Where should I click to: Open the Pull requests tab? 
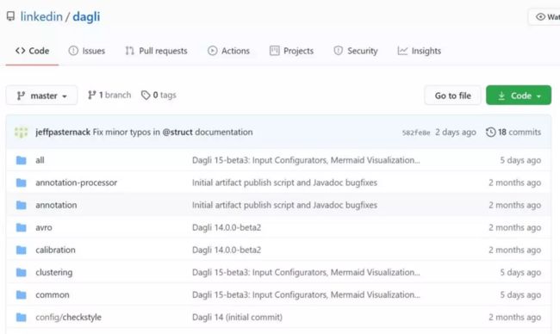pyautogui.click(x=156, y=51)
